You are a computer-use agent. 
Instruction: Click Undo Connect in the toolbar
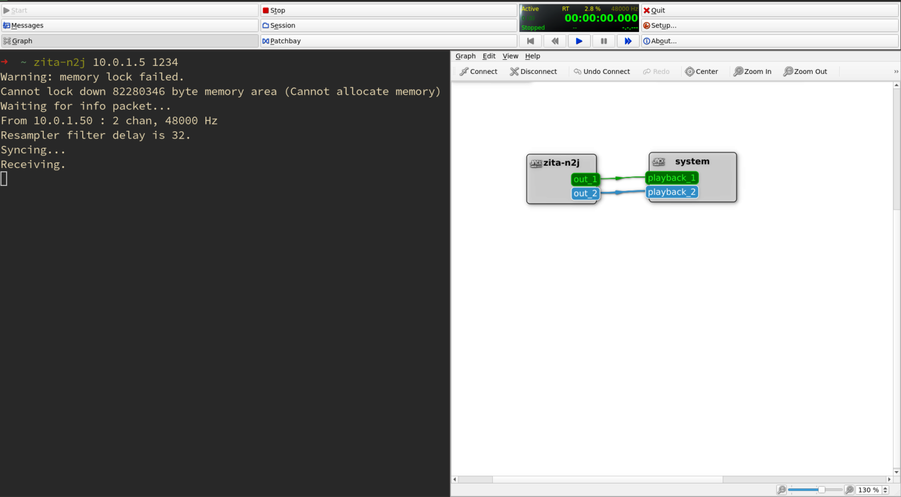click(x=601, y=72)
